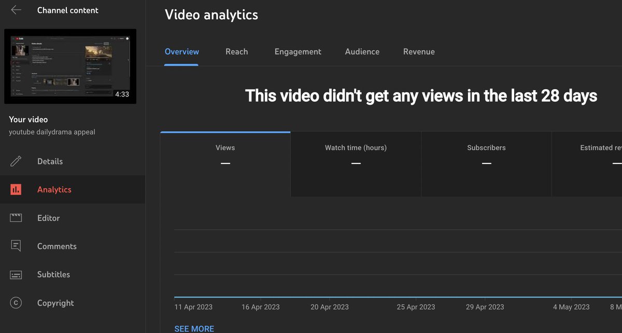Click the no views in 28 days message
This screenshot has height=333, width=622.
(x=421, y=95)
